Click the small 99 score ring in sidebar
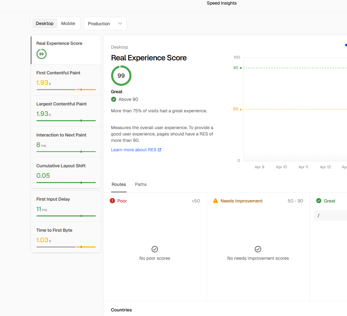Viewport: 347px width, 316px height. click(x=42, y=54)
